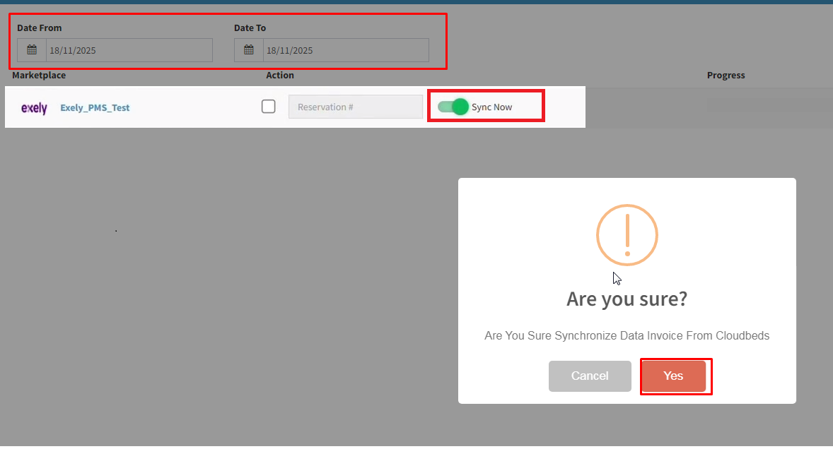Focus the Reservation # input field

[x=355, y=107]
